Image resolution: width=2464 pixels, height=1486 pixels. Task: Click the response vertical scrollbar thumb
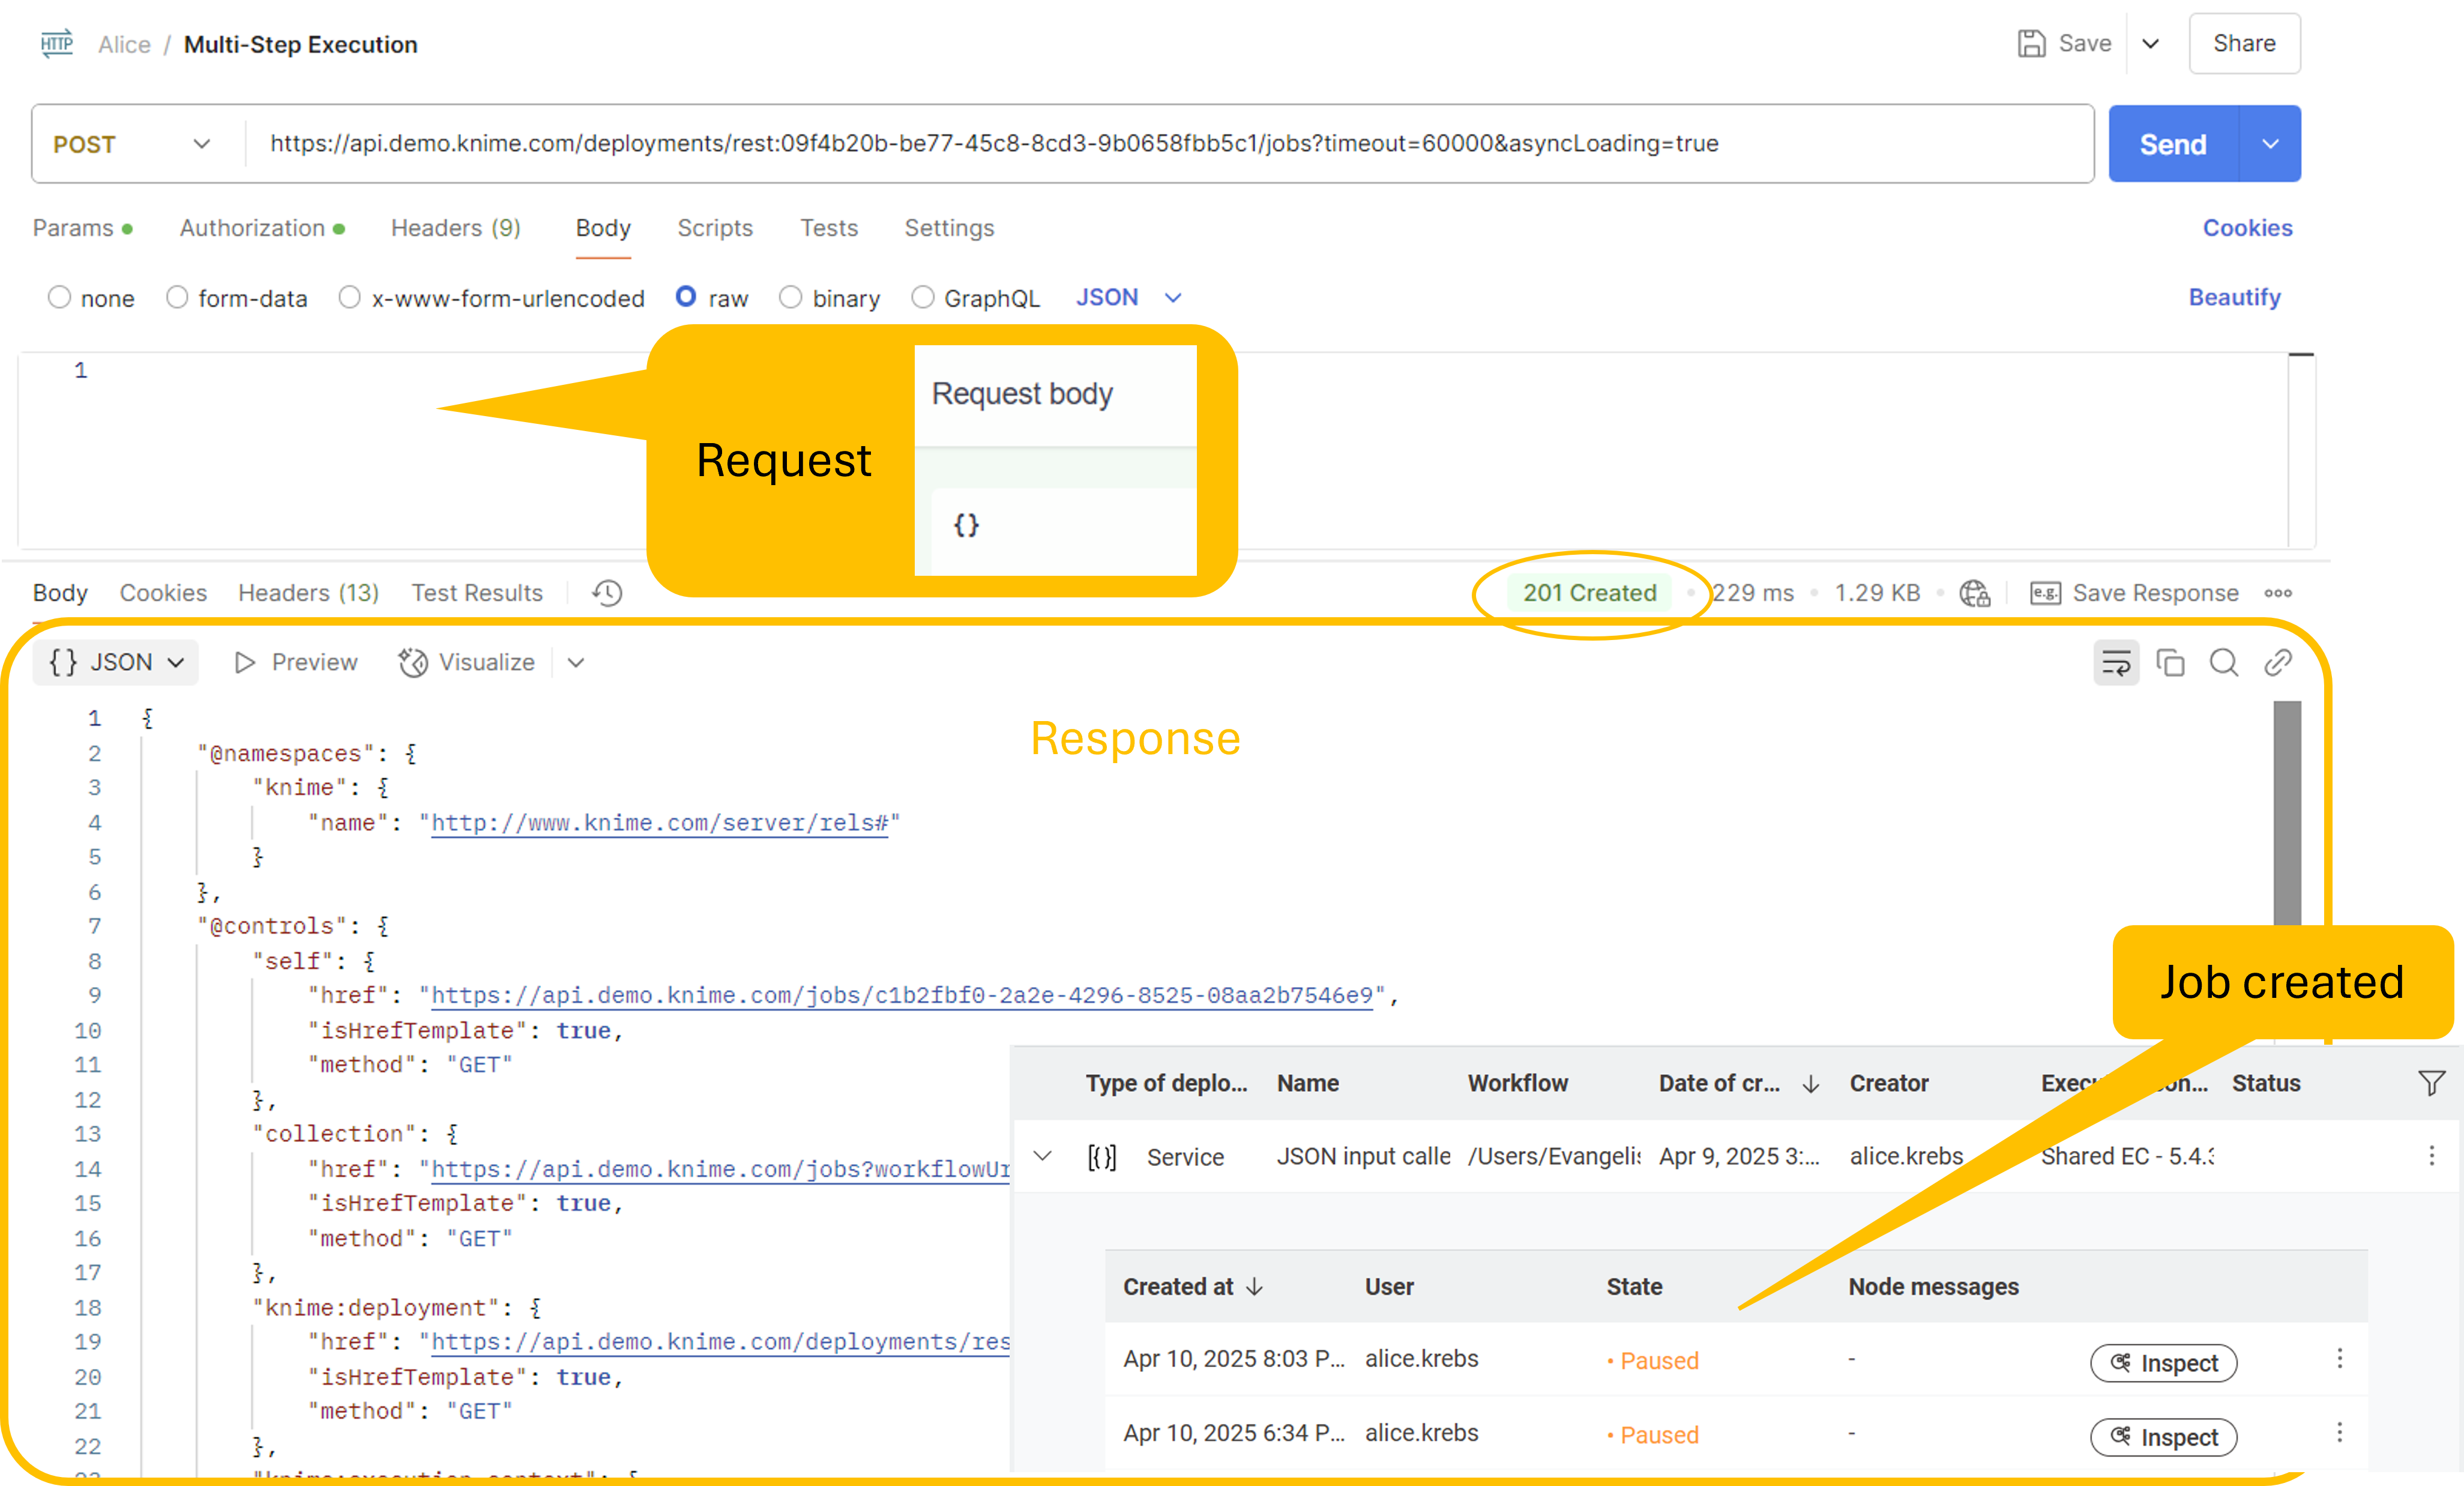pos(2286,812)
